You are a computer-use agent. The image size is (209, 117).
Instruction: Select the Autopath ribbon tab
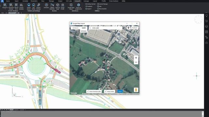pos(78,1)
